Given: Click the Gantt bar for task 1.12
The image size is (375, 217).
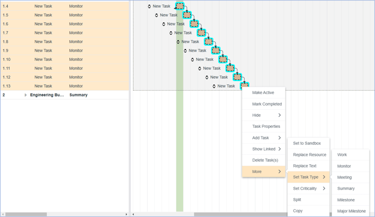Looking at the screenshot, I should [237, 77].
